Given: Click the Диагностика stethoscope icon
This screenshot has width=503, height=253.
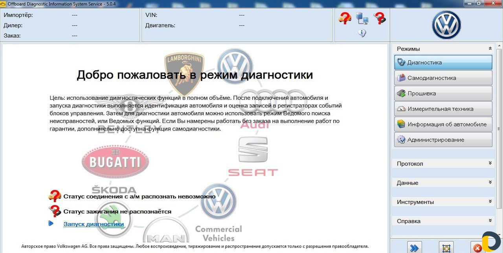Looking at the screenshot, I should [401, 62].
